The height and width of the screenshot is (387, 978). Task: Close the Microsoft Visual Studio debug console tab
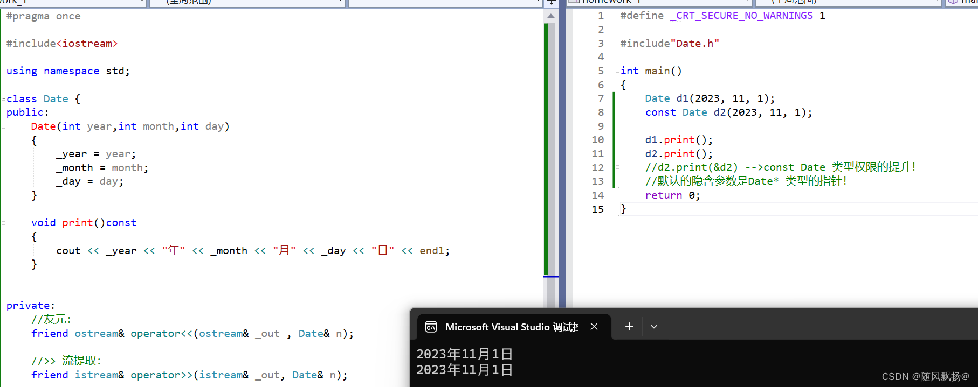[x=594, y=327]
